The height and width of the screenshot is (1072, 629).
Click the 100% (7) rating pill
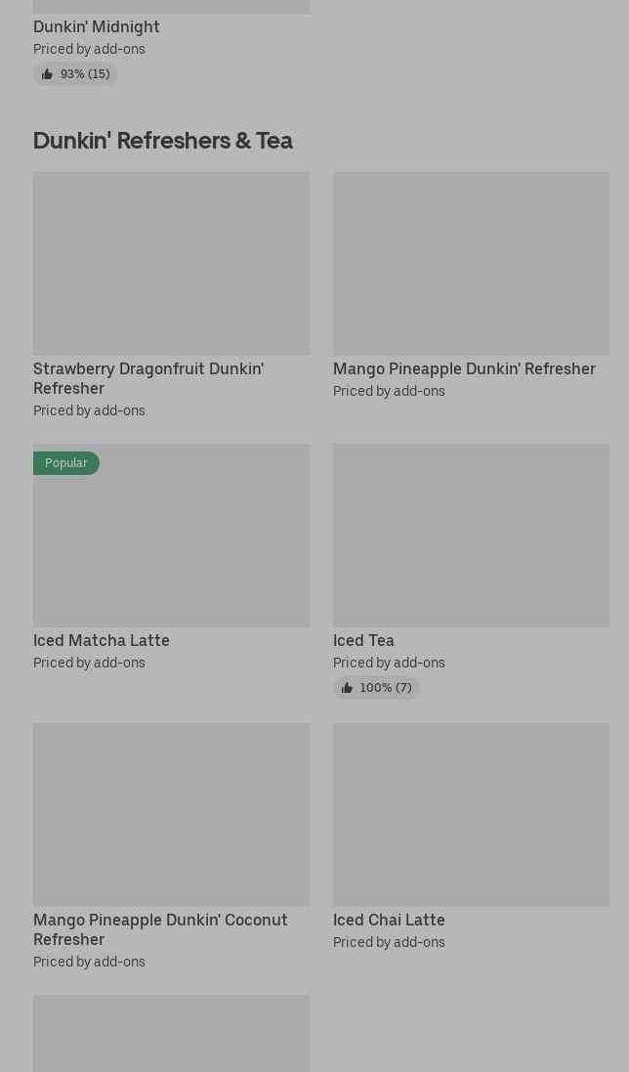point(376,688)
